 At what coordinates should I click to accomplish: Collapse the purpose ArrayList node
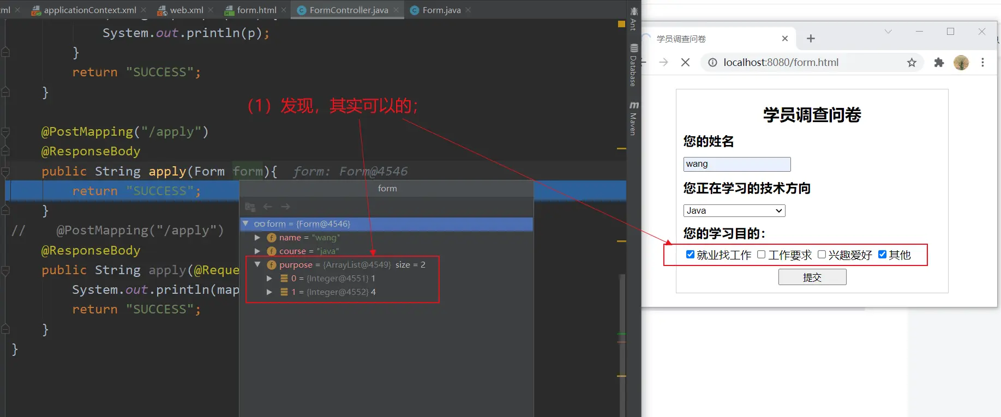[x=257, y=264]
